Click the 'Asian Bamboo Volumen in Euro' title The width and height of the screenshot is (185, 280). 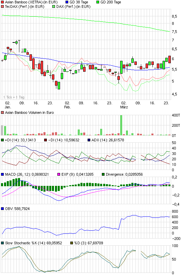point(29,113)
